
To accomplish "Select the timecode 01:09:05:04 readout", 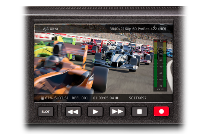I will [x=104, y=98].
